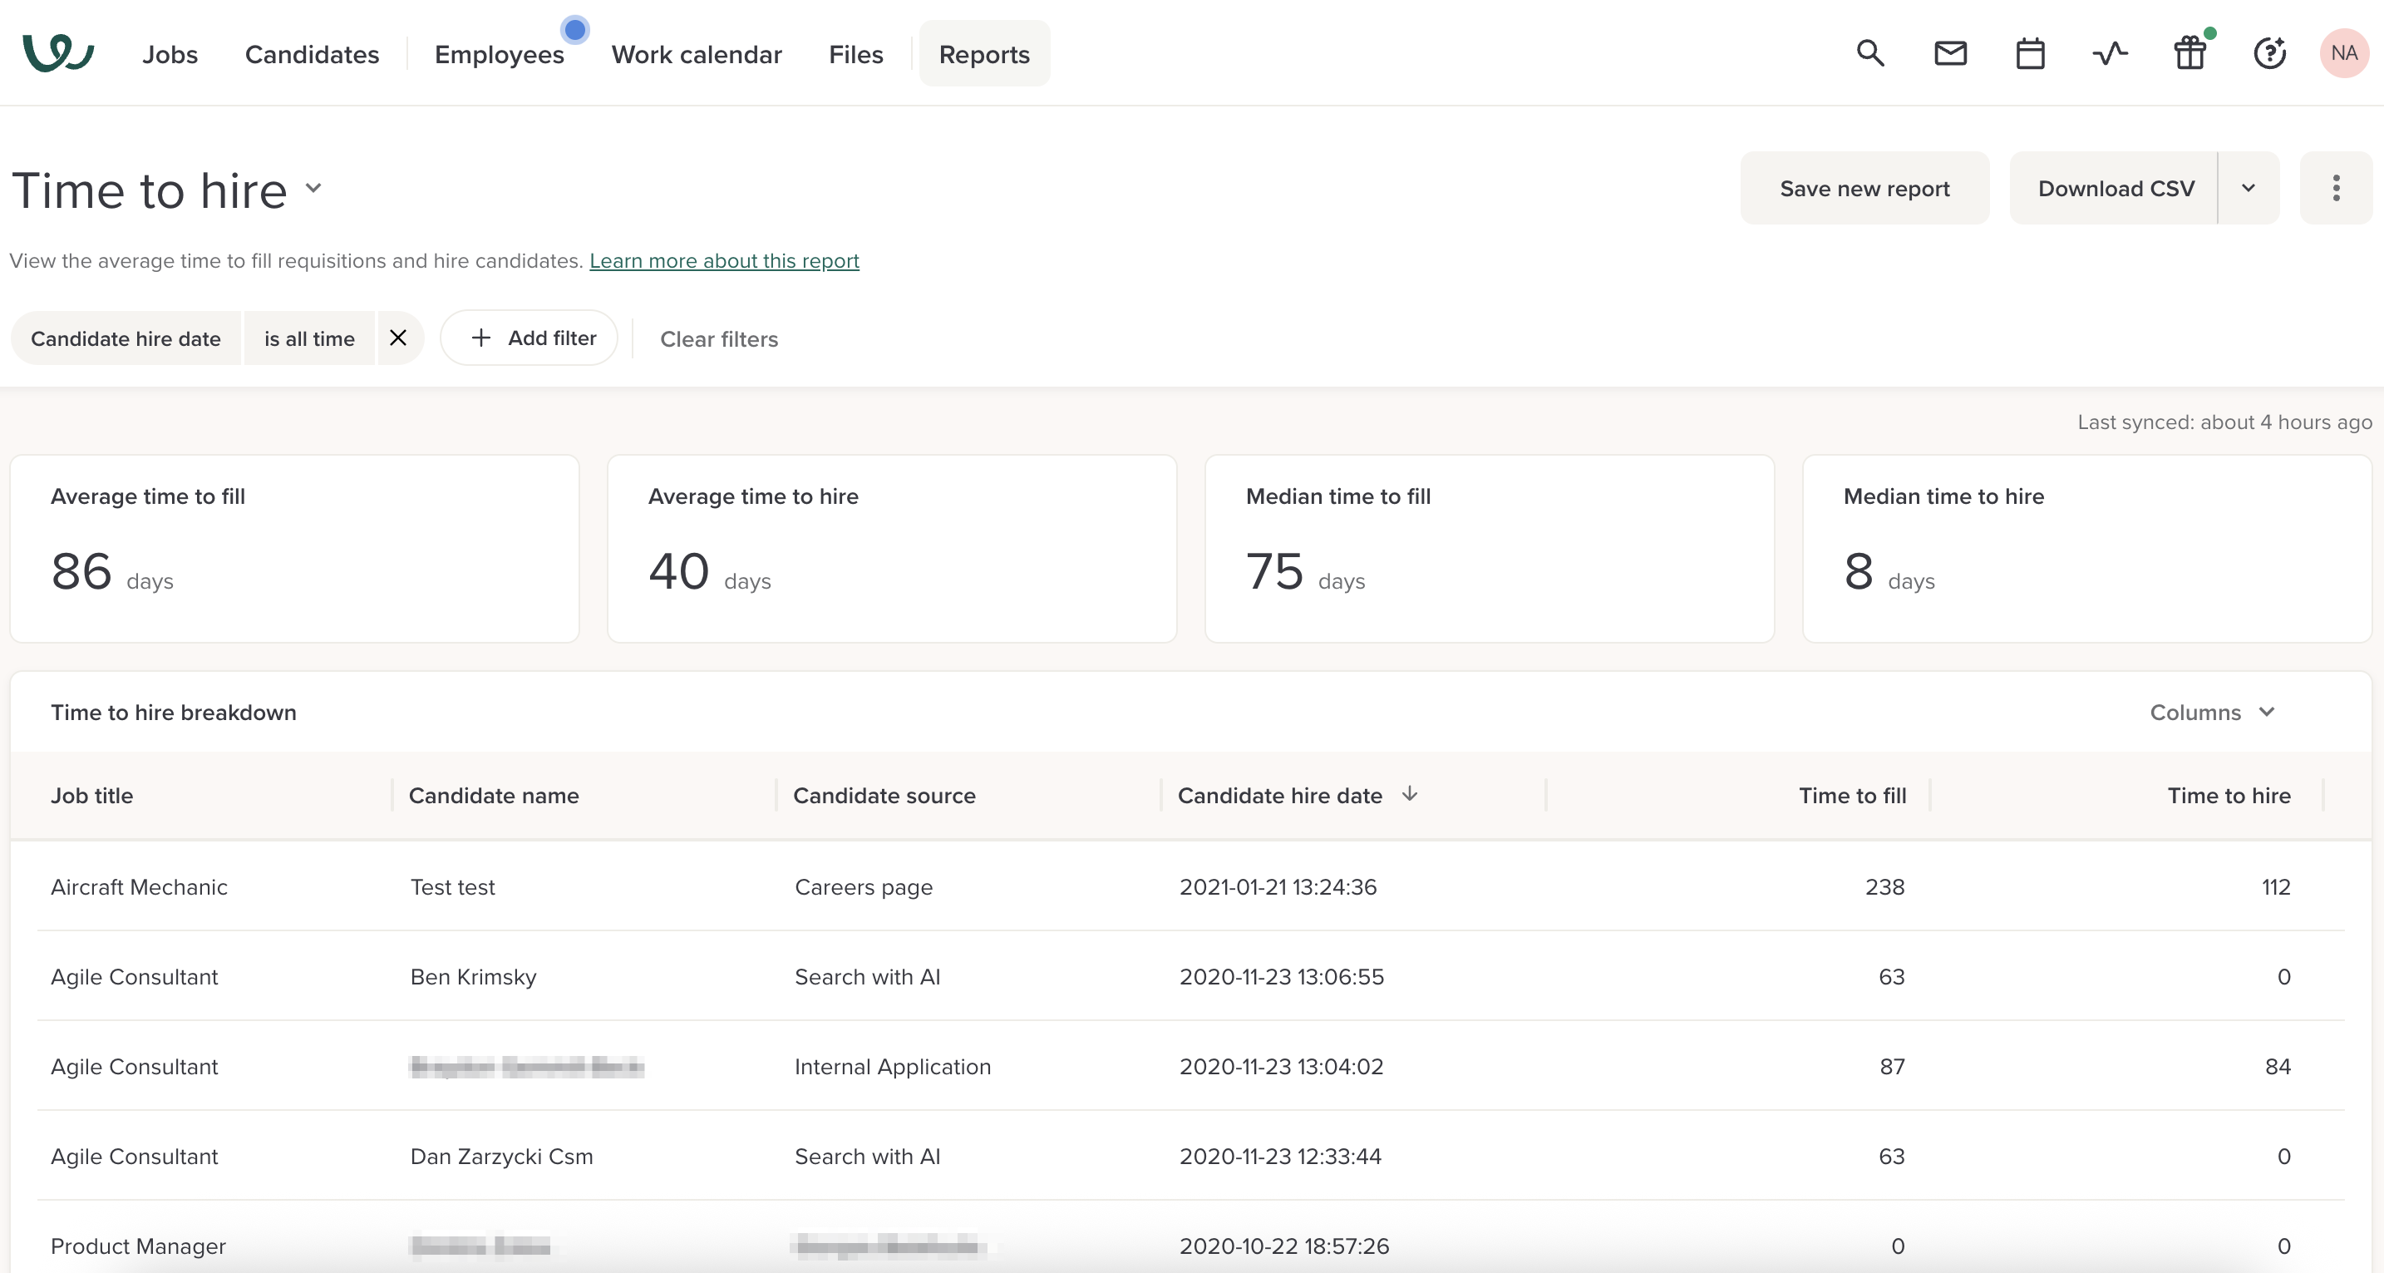Open the search magnifier icon
Screen dimensions: 2384x1273
(1870, 52)
